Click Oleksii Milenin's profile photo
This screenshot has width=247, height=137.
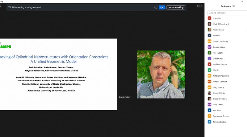[210, 93]
